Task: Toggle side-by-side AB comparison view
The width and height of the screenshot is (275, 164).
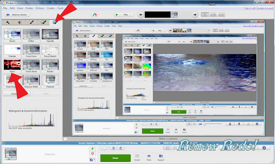Action: pyautogui.click(x=213, y=15)
